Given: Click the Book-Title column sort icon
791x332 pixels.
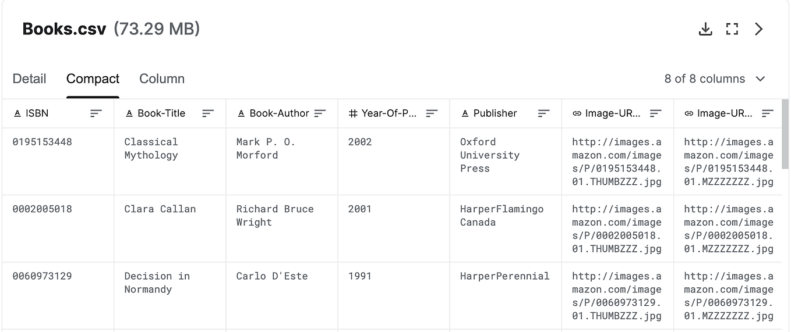Looking at the screenshot, I should [208, 113].
